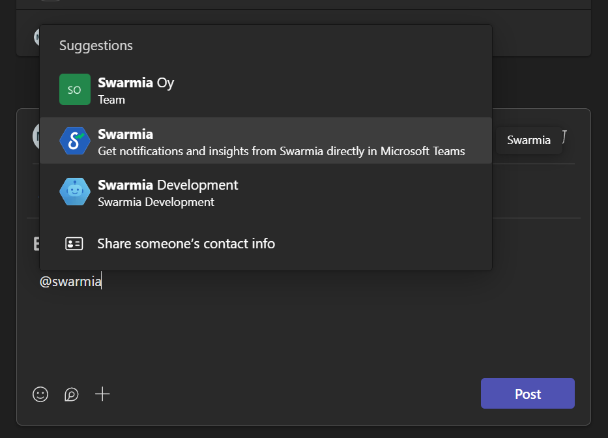Click the Suggestions header label
The image size is (608, 438).
(96, 46)
